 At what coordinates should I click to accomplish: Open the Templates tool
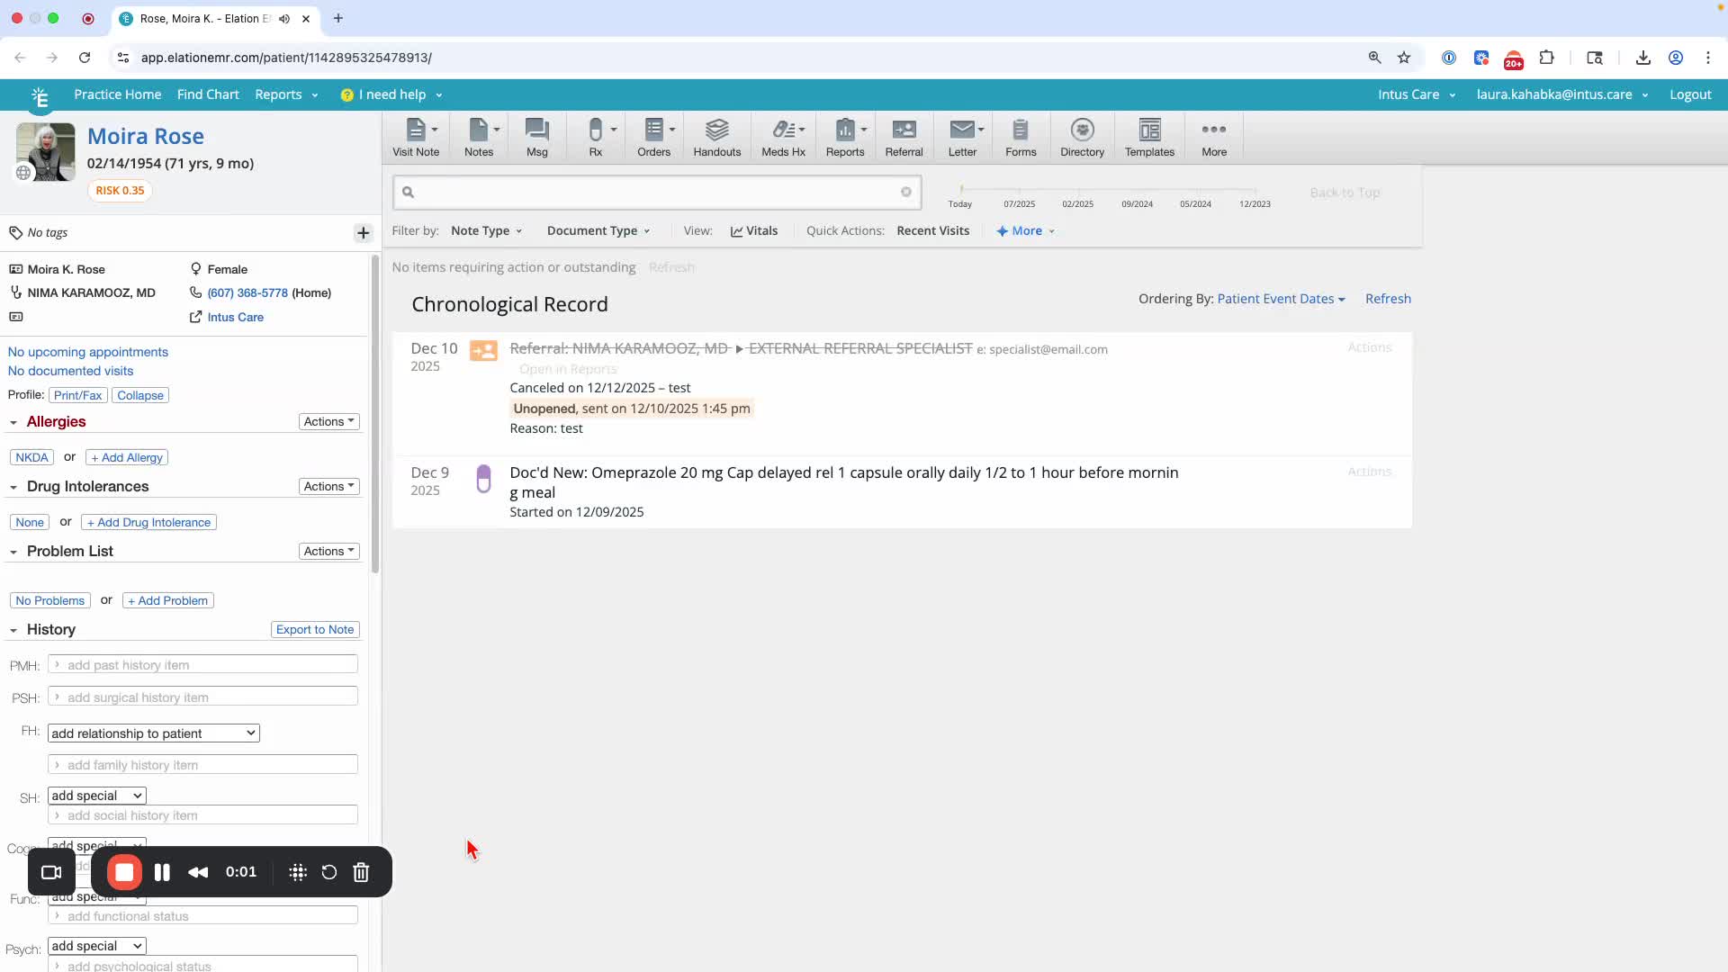pos(1149,138)
